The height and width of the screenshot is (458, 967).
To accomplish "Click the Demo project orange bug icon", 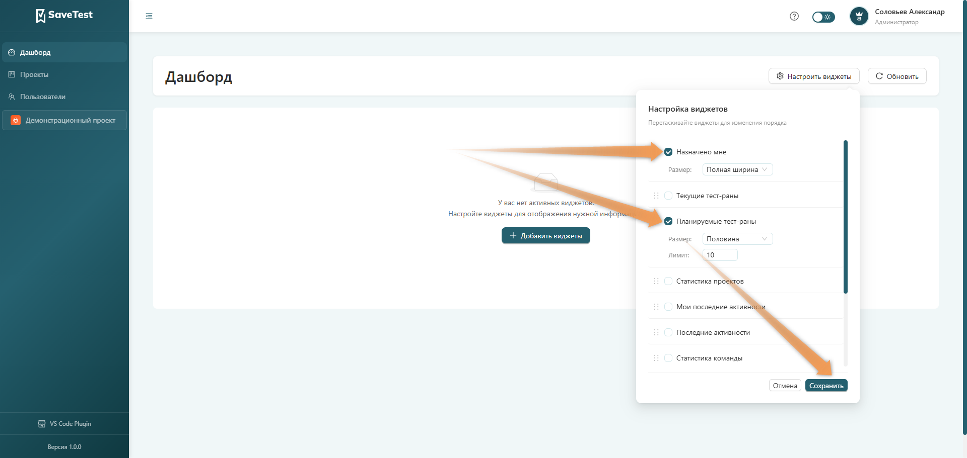I will 16,120.
